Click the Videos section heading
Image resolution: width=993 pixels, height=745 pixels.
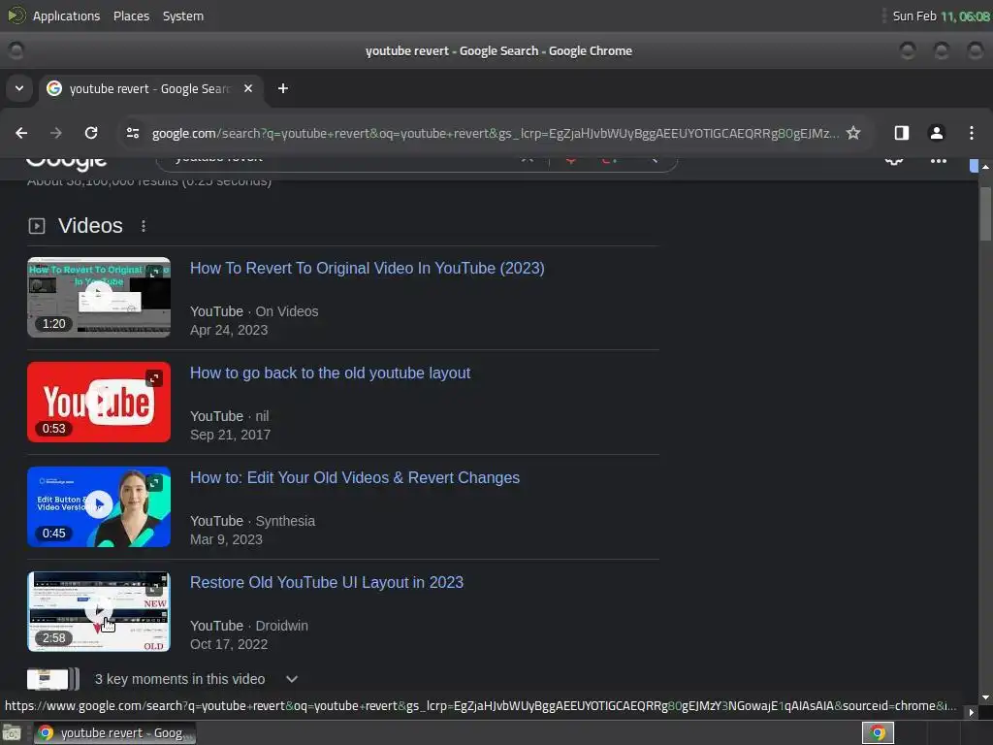tap(90, 225)
